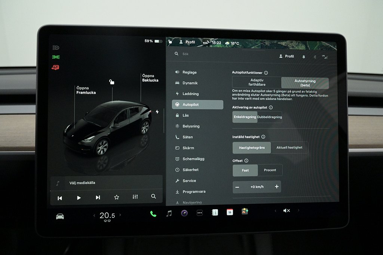Select Autostyrning (beta) option
The height and width of the screenshot is (255, 383).
point(305,83)
